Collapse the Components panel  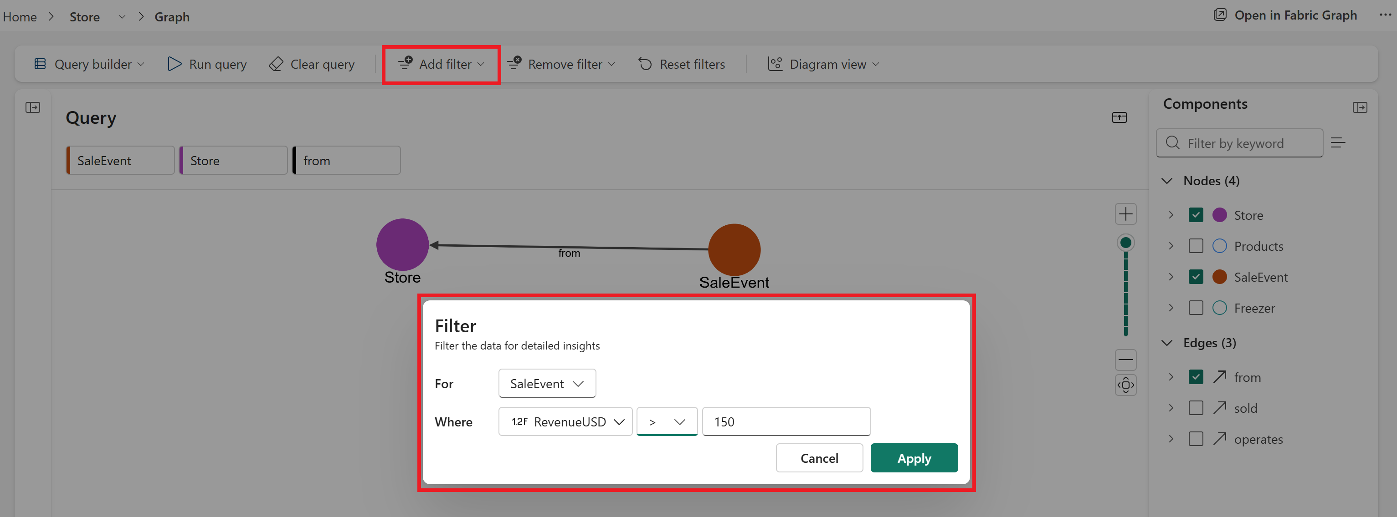click(x=1360, y=107)
